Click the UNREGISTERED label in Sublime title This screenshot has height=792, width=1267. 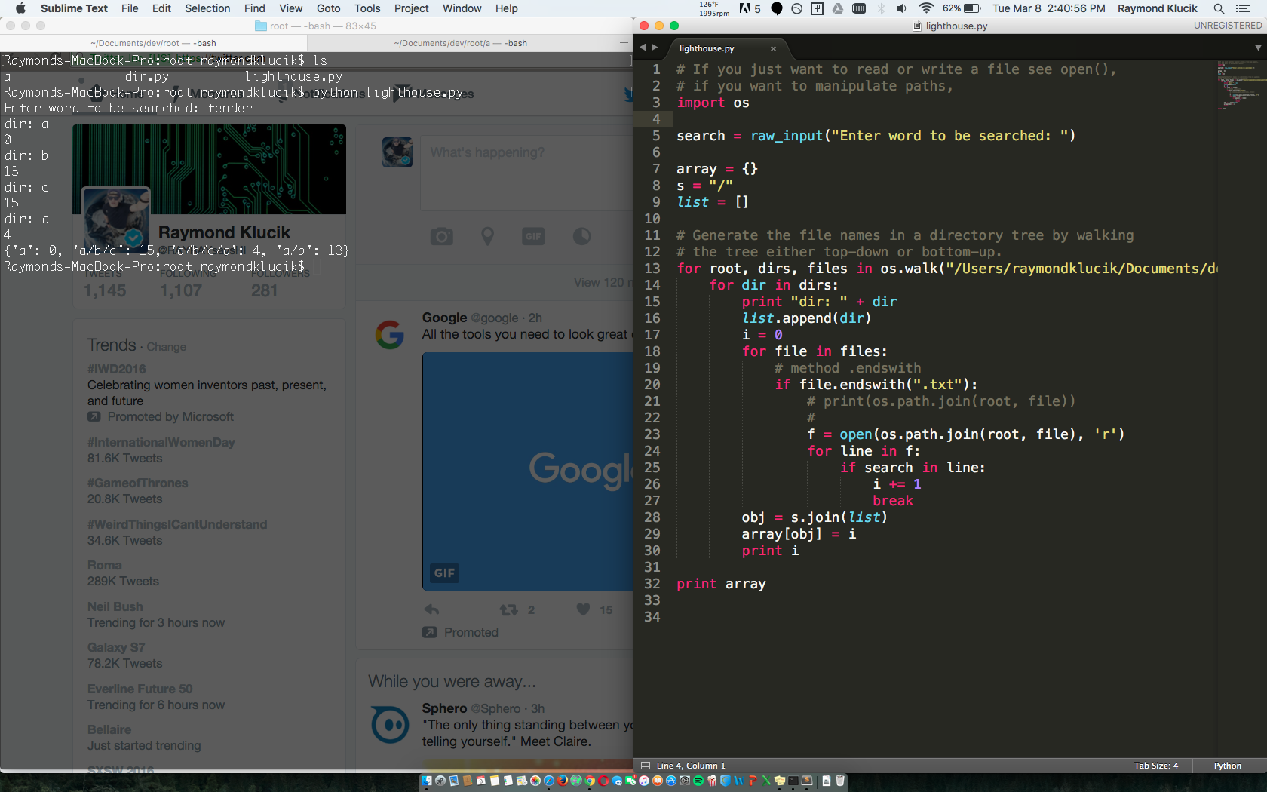click(1227, 26)
